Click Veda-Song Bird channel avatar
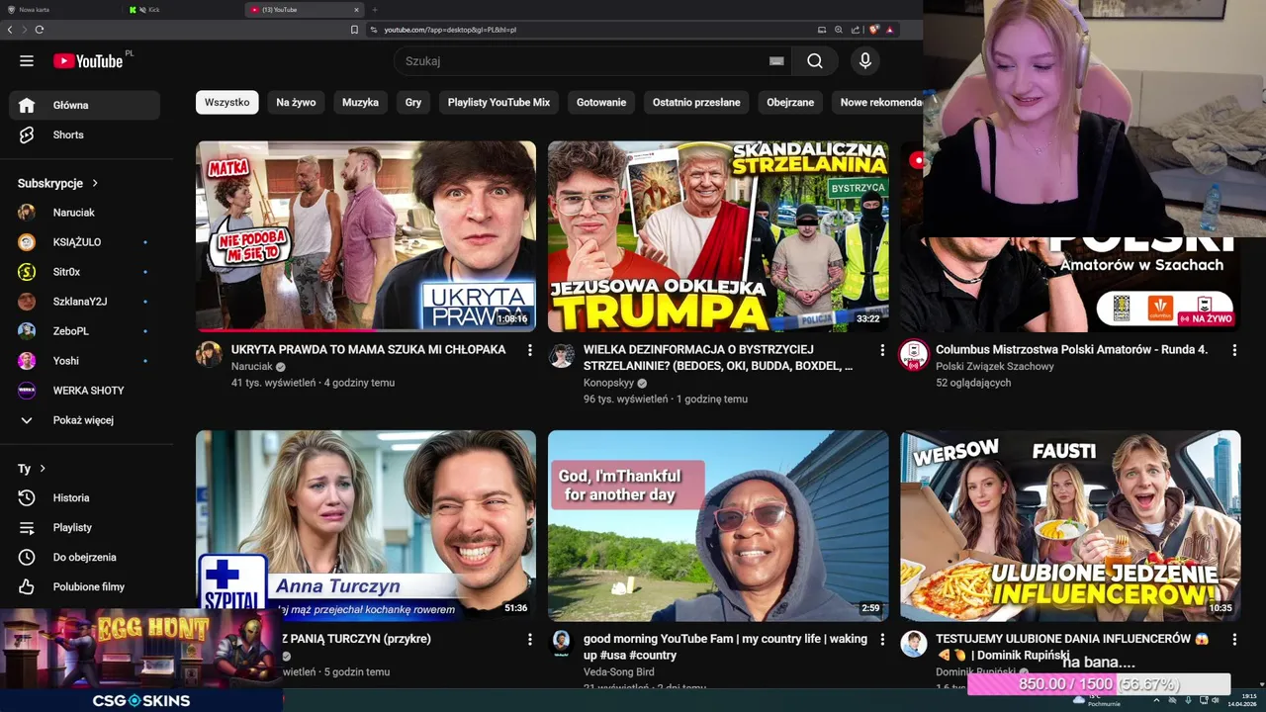Screen dimensions: 1266x712 561,644
